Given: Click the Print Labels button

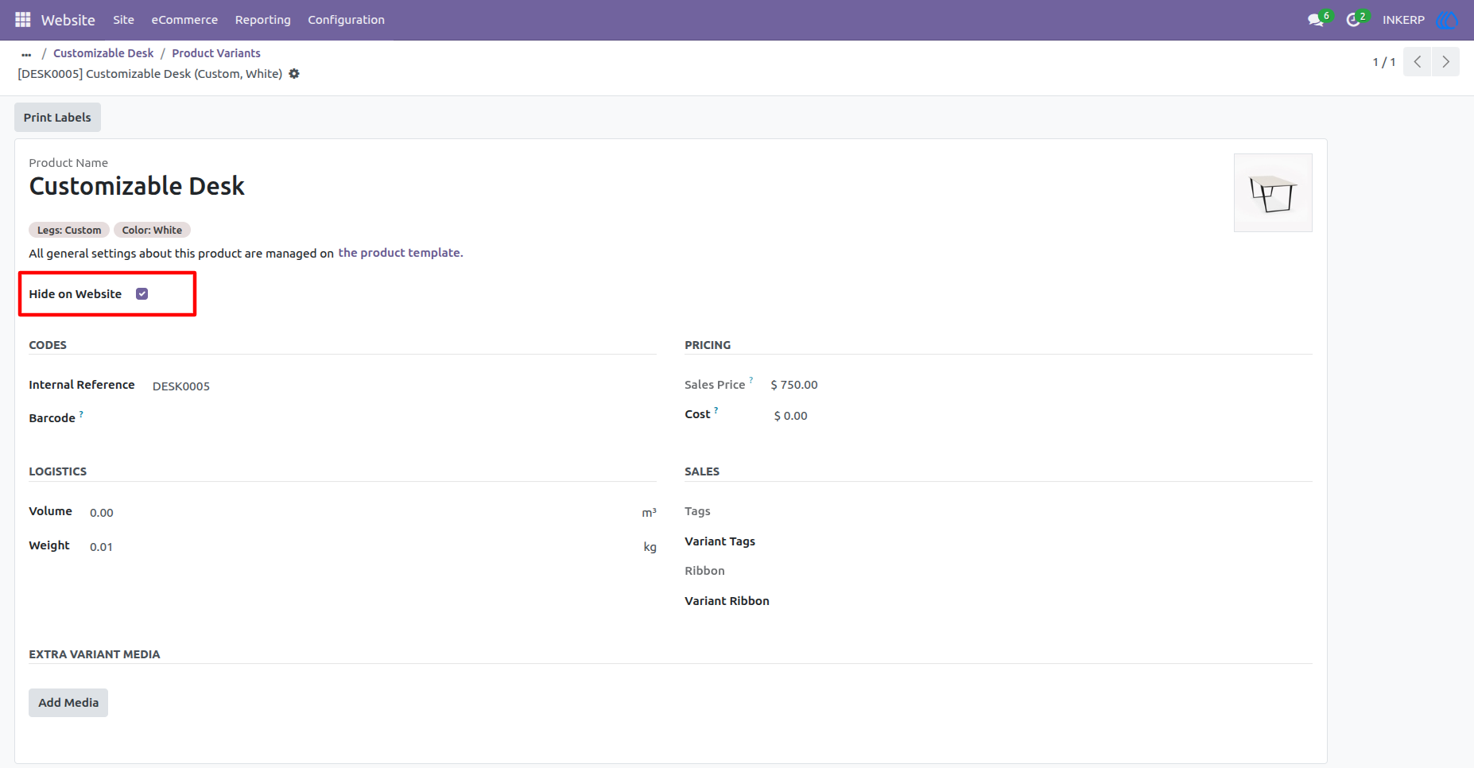Looking at the screenshot, I should (x=57, y=118).
